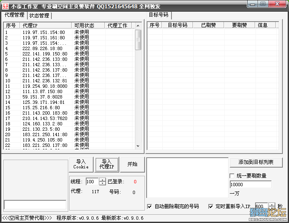This screenshot has height=223, width=289.
Task: Select proxy row 183.221.250.137:80
Action: (x=69, y=145)
